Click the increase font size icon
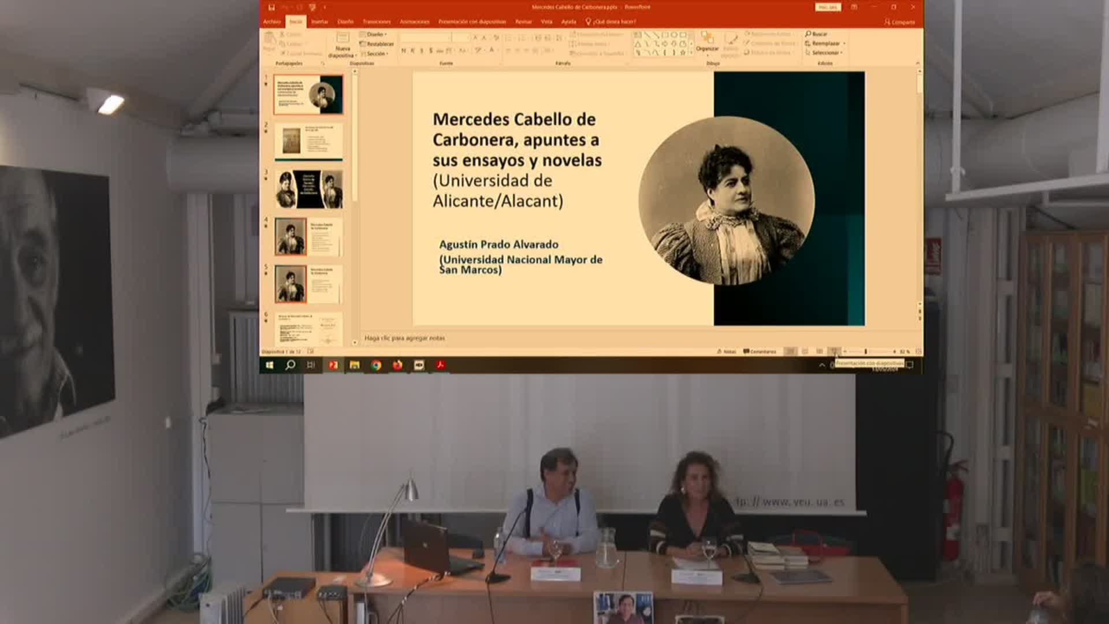The width and height of the screenshot is (1109, 624). [x=475, y=37]
